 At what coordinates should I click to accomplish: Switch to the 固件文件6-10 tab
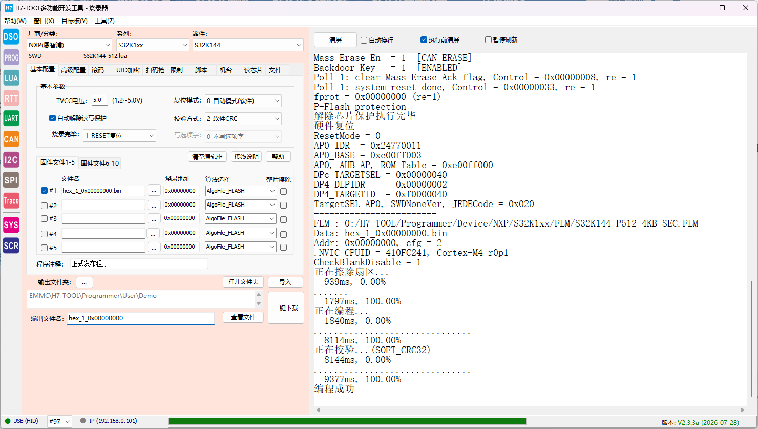(100, 164)
